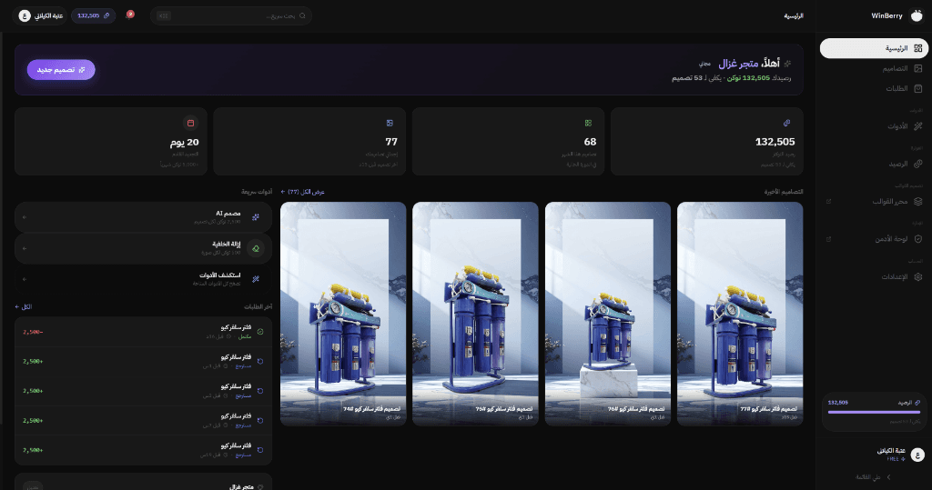The width and height of the screenshot is (932, 490).
Task: Click the search magnifier icon
Action: [302, 16]
